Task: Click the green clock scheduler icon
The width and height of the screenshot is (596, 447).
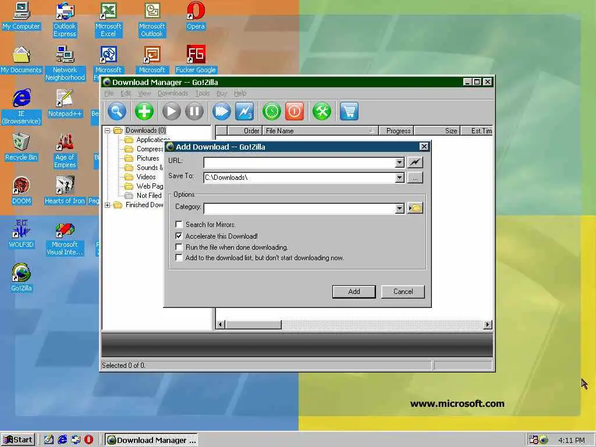Action: (x=271, y=111)
